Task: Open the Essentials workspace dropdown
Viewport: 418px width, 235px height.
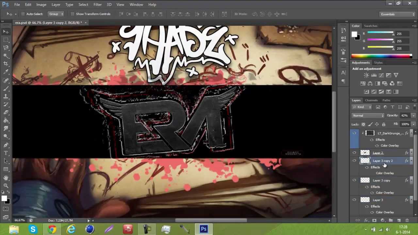Action: [x=397, y=14]
